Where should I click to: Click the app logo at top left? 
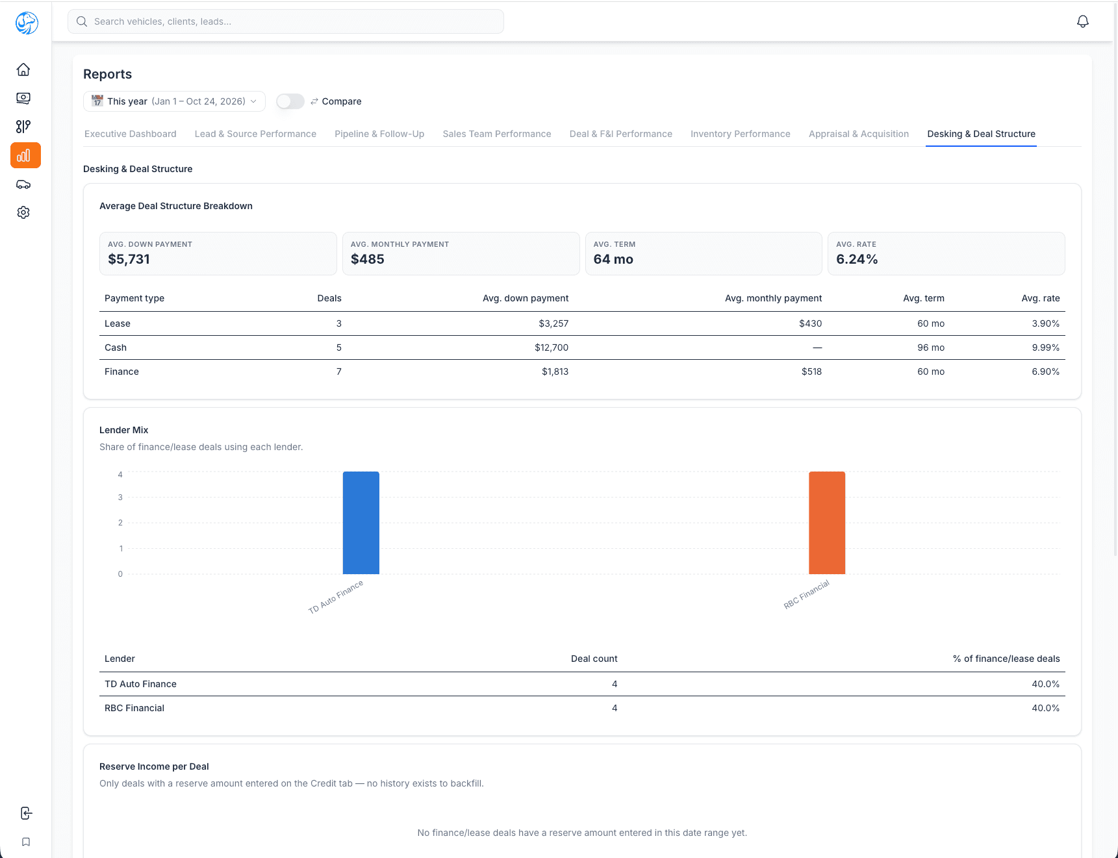[27, 23]
